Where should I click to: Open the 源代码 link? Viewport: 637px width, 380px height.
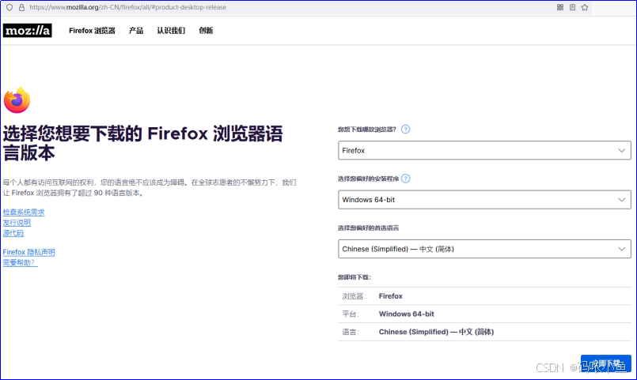(13, 233)
